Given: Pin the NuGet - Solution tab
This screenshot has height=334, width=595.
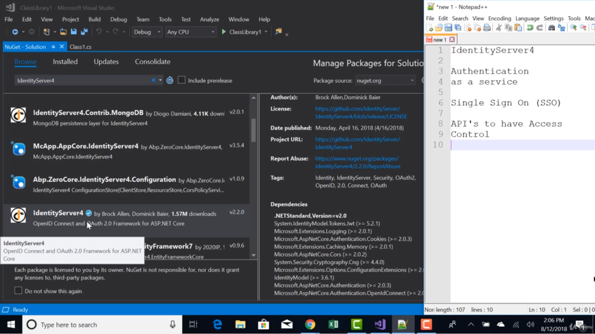Looking at the screenshot, I should tap(53, 46).
